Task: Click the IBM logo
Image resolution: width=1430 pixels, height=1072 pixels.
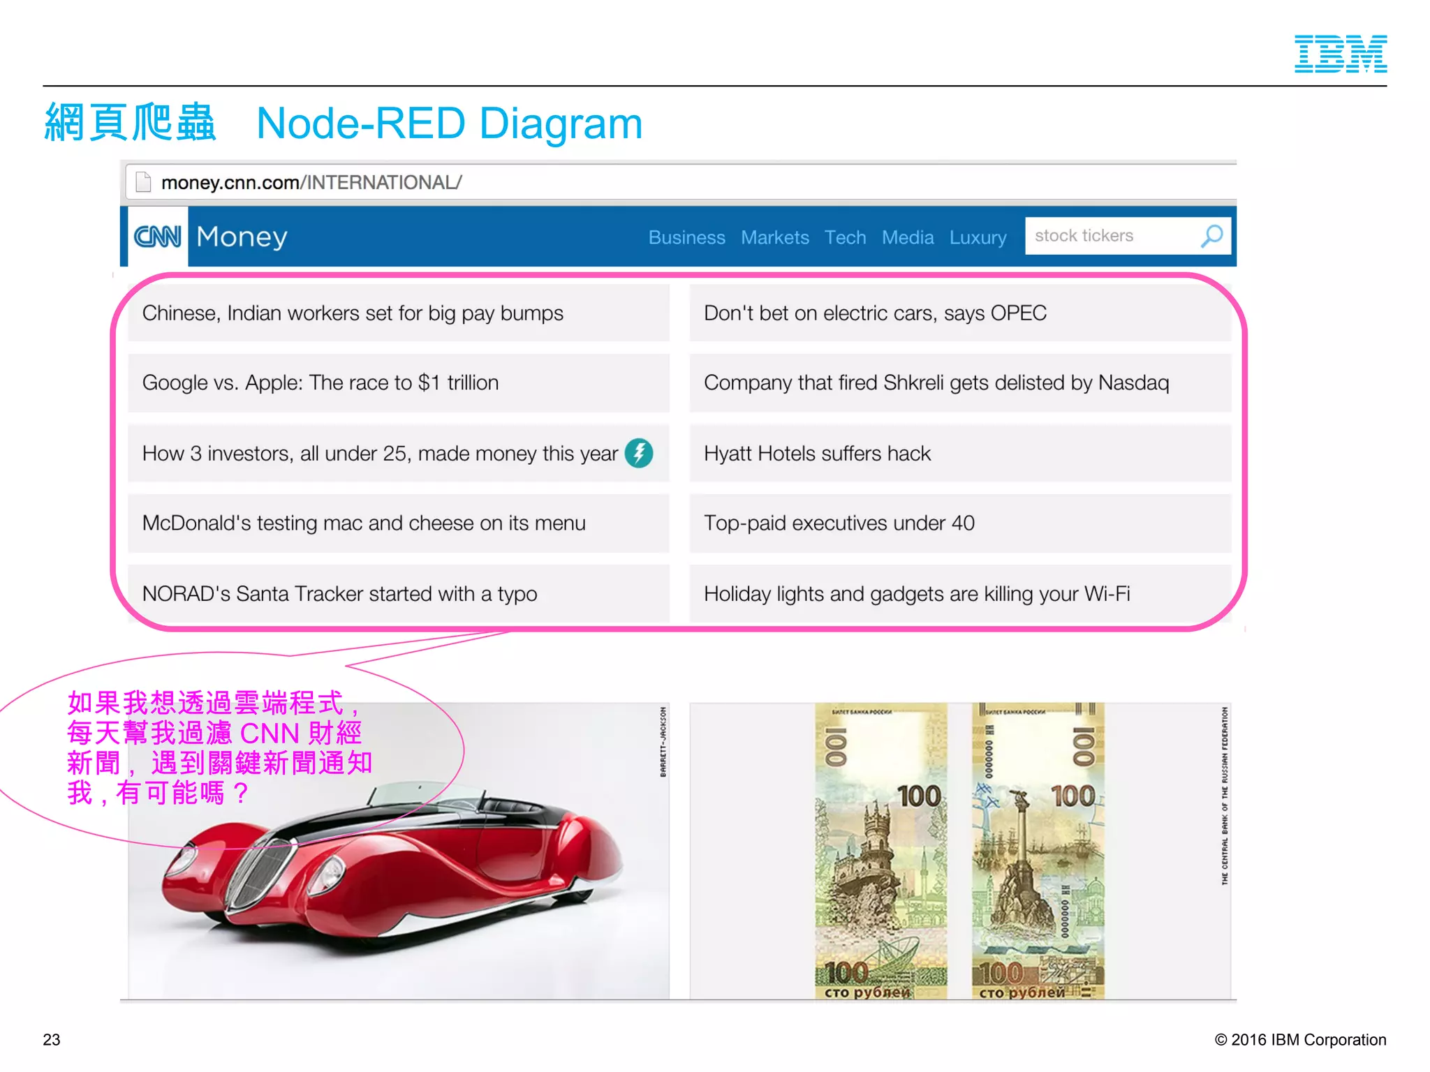Action: pos(1341,54)
